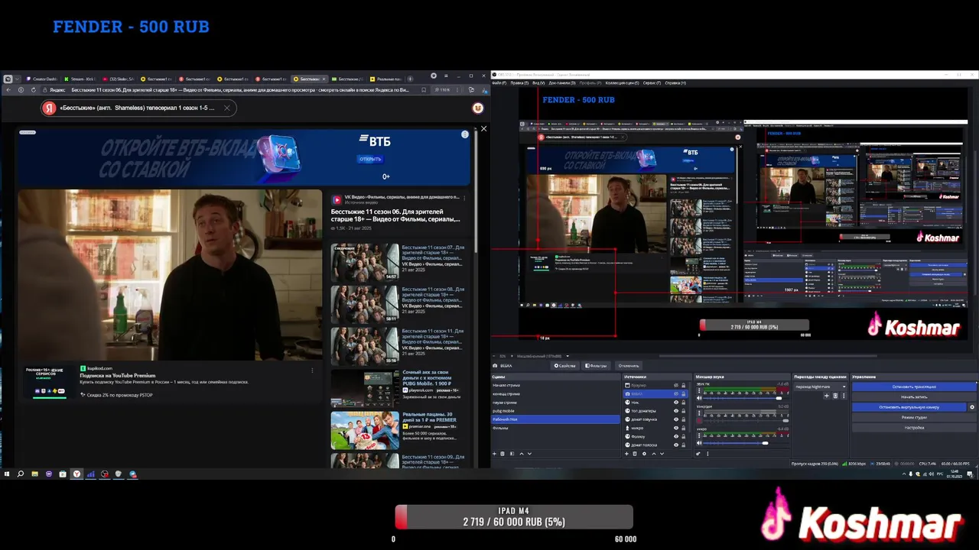The height and width of the screenshot is (550, 979).
Task: Bookmark the page with the address bar bookmark icon
Action: pyautogui.click(x=424, y=90)
